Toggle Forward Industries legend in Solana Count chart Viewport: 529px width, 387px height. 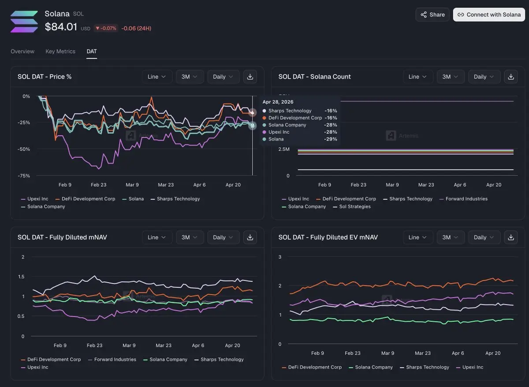click(463, 199)
